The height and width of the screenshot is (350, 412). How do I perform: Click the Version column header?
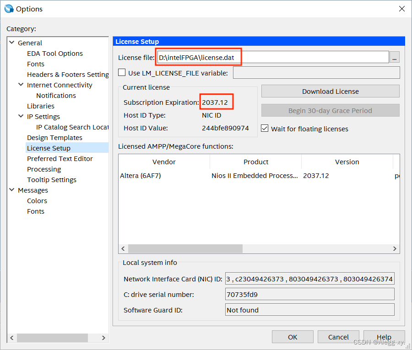pos(347,162)
